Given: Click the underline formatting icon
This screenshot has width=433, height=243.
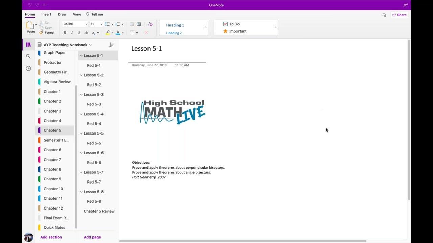Looking at the screenshot, I should (x=79, y=33).
